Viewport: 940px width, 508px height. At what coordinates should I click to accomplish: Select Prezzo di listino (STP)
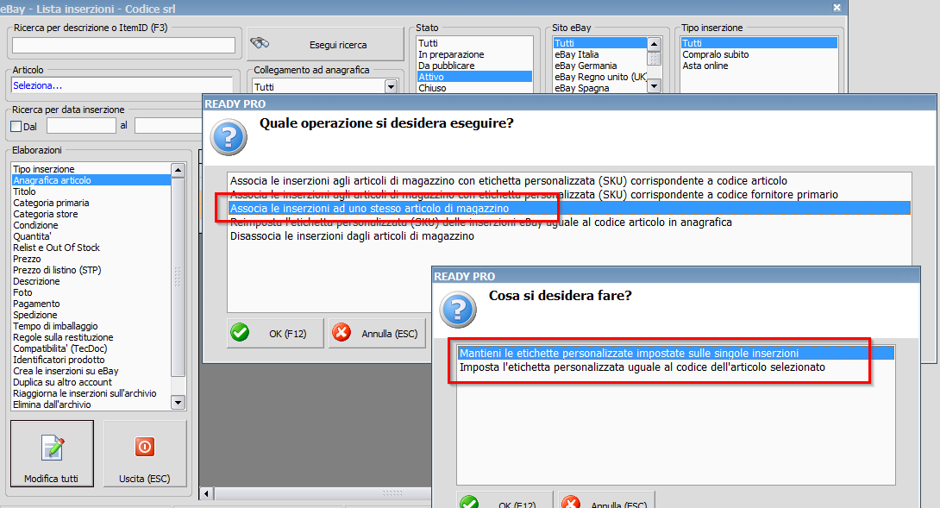(x=91, y=270)
